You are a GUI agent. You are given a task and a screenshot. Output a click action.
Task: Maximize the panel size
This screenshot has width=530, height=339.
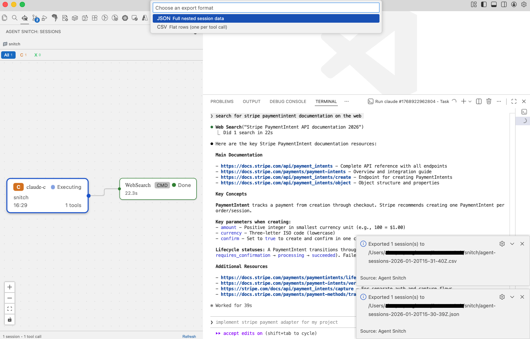(x=514, y=101)
